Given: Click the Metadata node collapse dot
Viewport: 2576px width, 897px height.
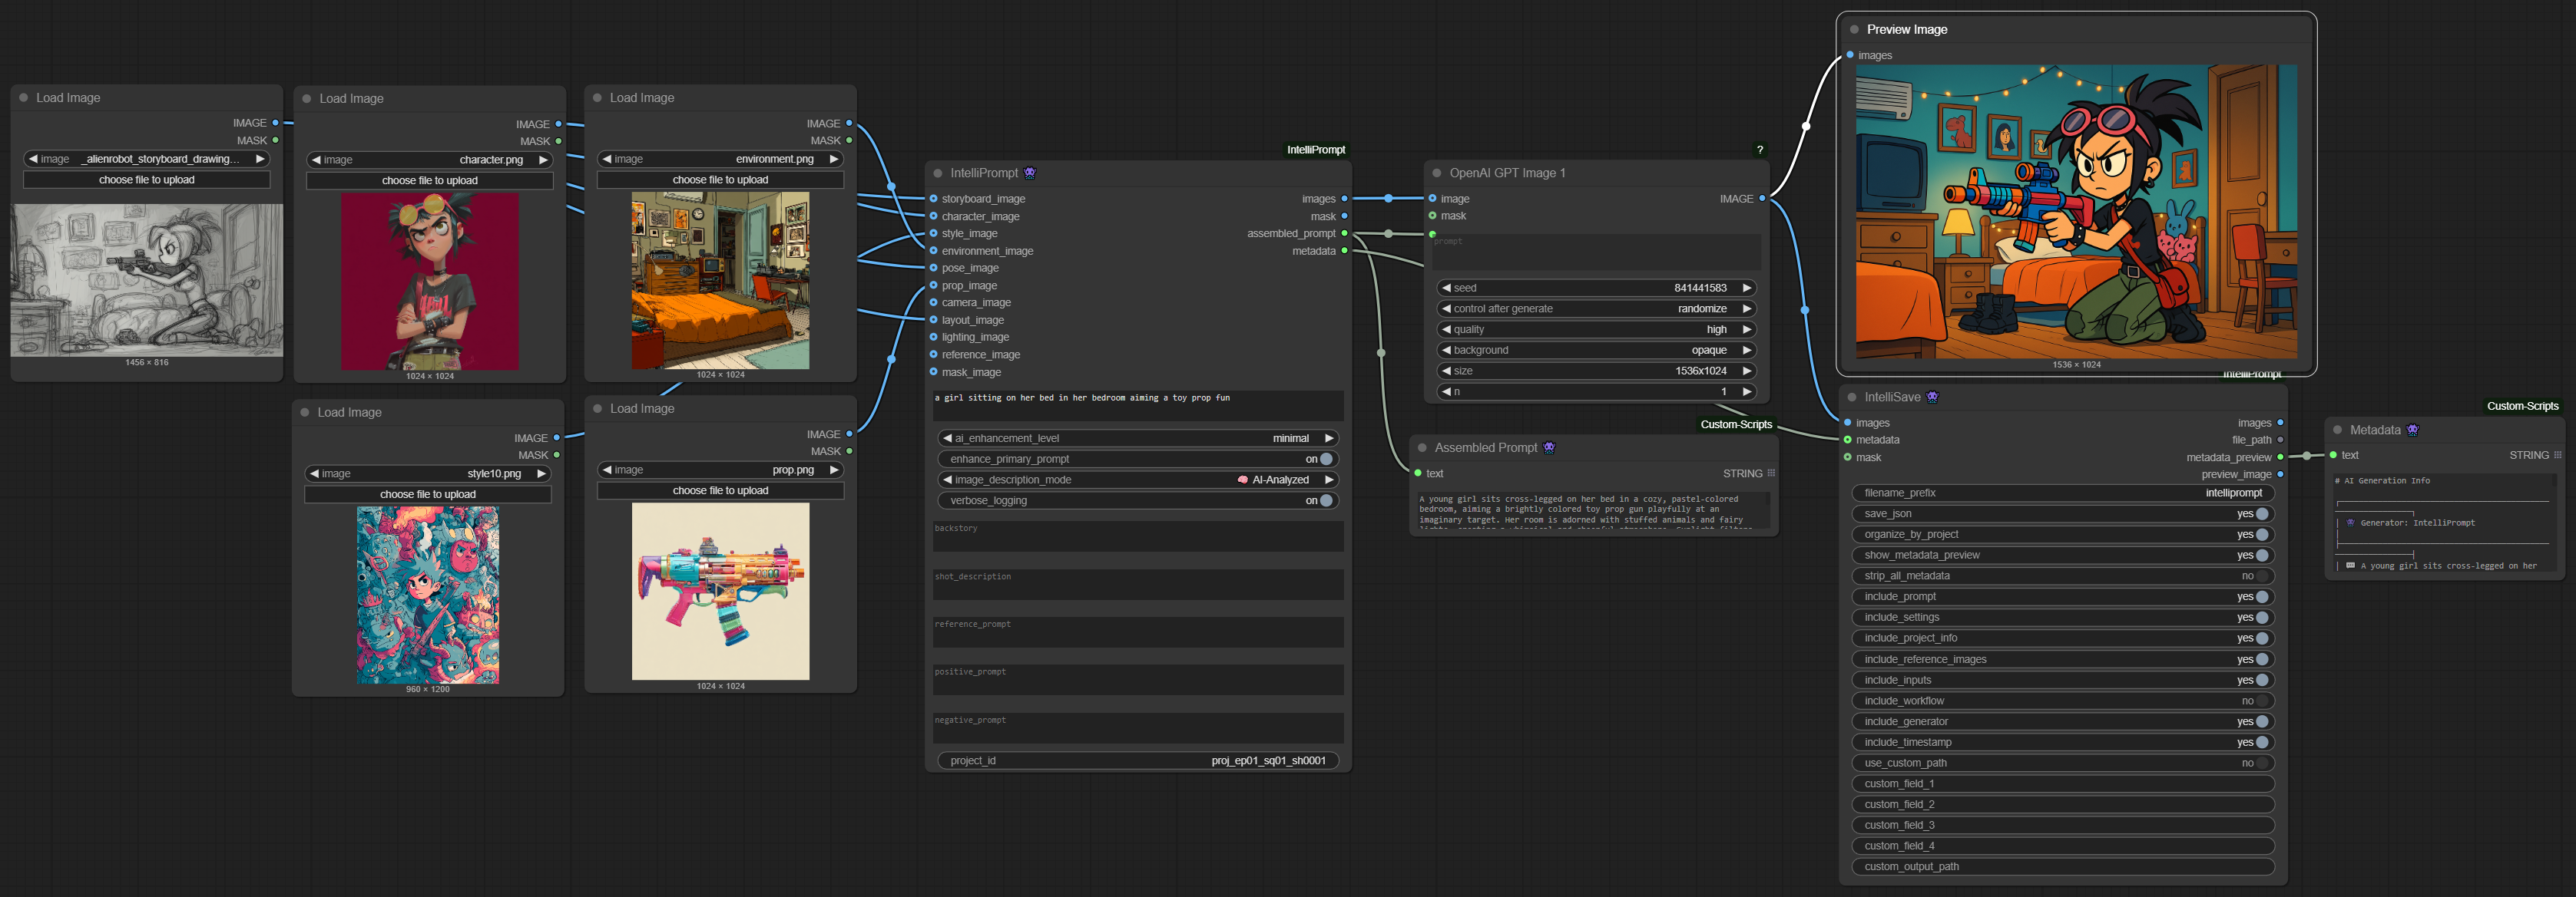Looking at the screenshot, I should pos(2337,430).
